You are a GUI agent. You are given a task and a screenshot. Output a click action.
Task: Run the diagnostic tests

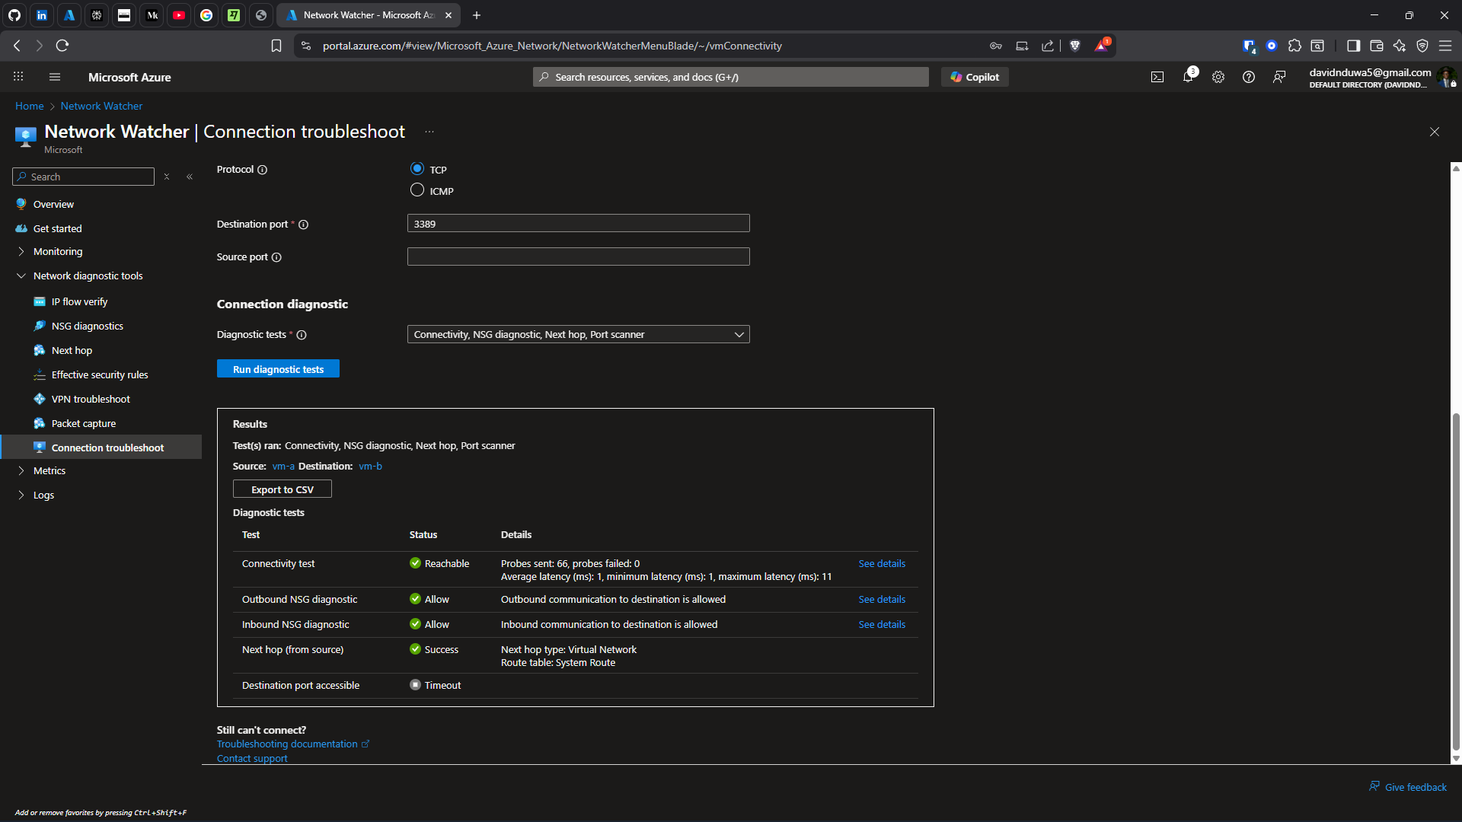(x=278, y=369)
